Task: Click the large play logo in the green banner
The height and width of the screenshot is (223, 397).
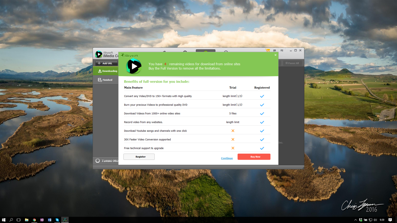Action: (x=134, y=66)
